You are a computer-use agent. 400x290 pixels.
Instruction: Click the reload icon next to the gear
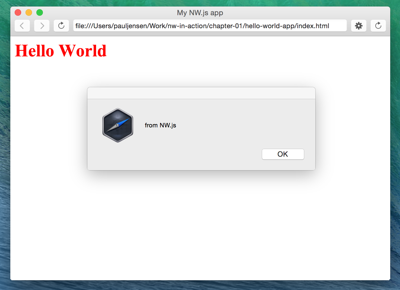[x=378, y=26]
